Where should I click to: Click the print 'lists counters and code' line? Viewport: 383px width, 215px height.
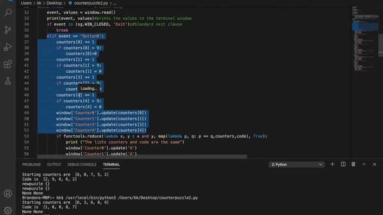[x=125, y=142]
